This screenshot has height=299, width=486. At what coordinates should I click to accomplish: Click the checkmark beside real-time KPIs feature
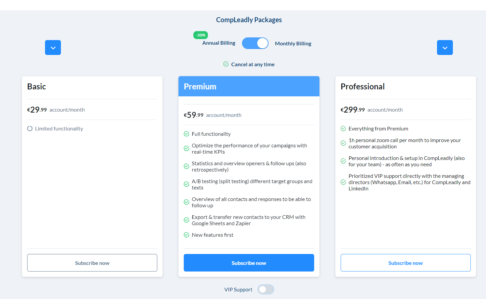point(186,148)
